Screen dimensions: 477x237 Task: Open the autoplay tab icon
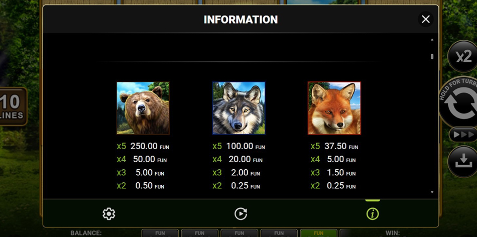click(241, 214)
